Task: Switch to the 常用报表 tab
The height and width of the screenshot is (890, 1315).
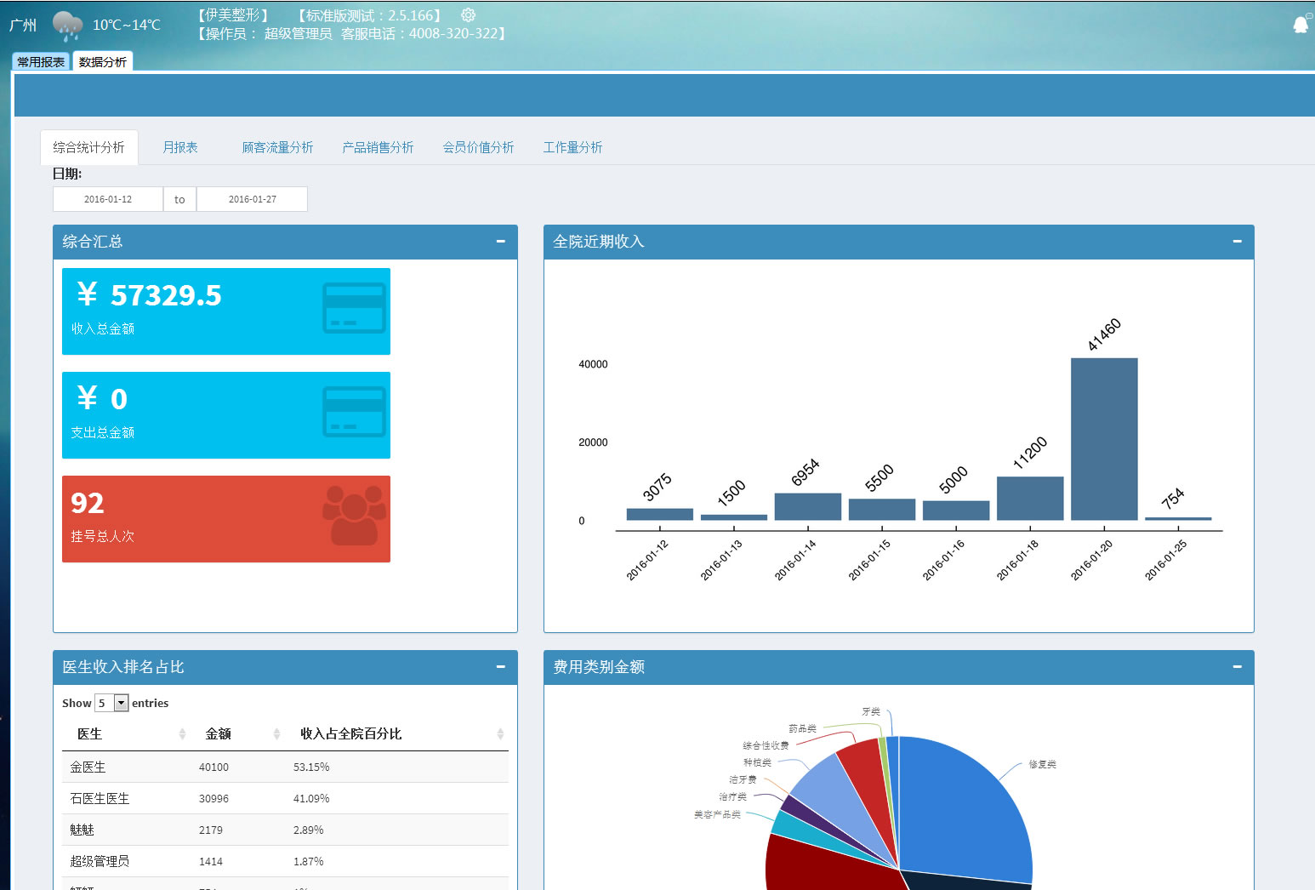Action: (41, 62)
